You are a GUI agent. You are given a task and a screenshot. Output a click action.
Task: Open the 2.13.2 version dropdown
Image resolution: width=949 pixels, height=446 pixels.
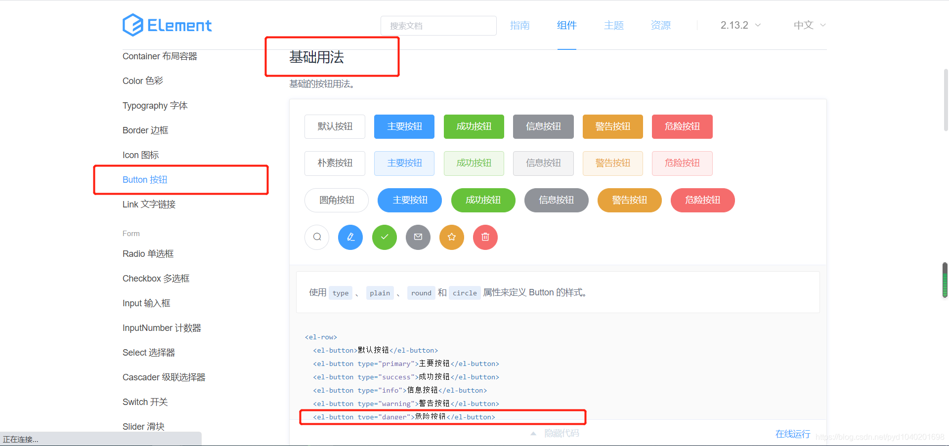[740, 25]
